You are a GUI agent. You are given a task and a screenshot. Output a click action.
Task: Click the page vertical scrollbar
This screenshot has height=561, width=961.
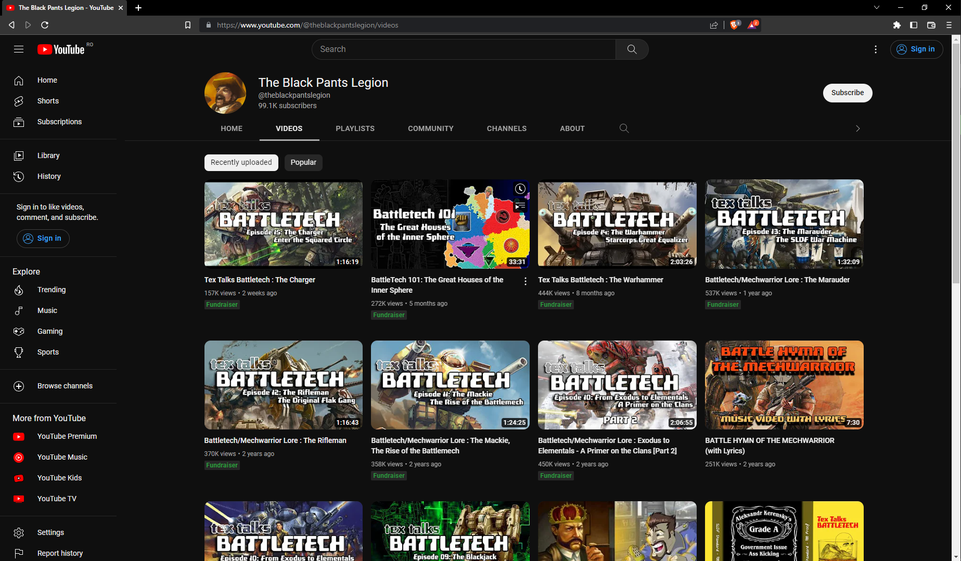click(x=956, y=164)
